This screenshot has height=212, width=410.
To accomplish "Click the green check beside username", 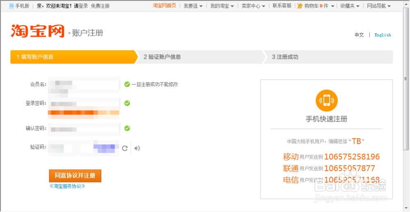I will pyautogui.click(x=127, y=84).
